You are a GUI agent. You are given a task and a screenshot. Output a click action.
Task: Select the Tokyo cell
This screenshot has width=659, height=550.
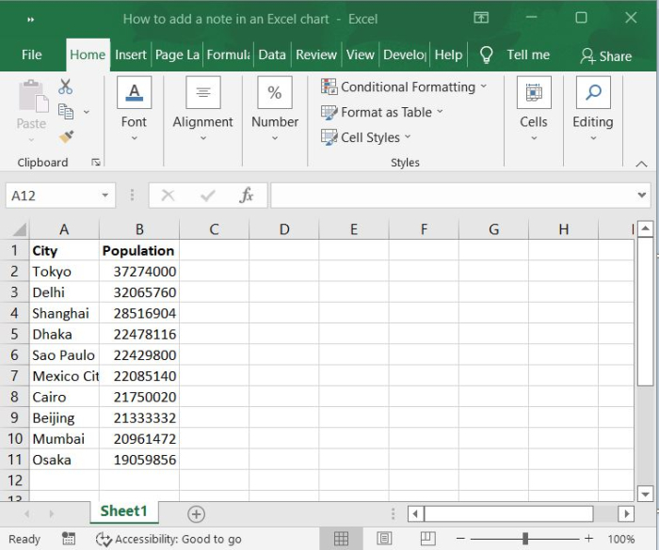[x=64, y=272]
